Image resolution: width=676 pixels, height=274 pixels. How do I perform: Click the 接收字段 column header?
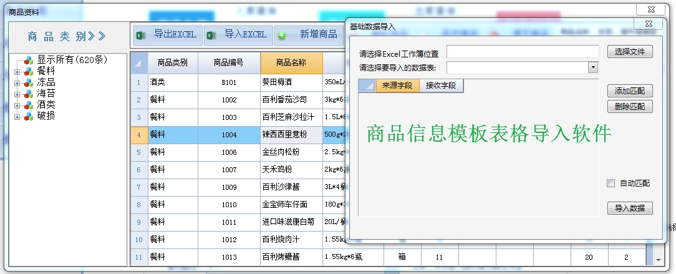point(441,86)
